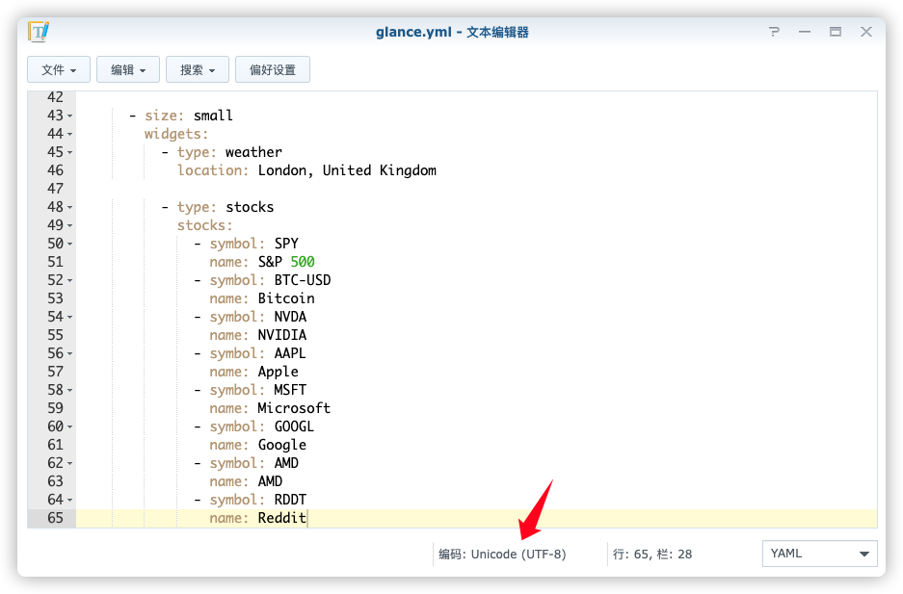Collapse the fold arrow at line 60
The image size is (903, 594).
[69, 427]
